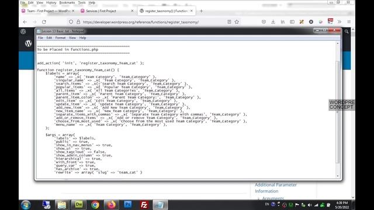Open Firefox History menu
The height and width of the screenshot is (210, 374).
pyautogui.click(x=51, y=2)
